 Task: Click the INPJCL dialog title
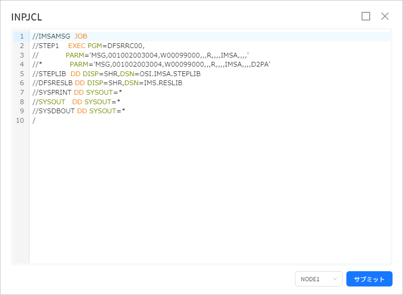click(26, 17)
